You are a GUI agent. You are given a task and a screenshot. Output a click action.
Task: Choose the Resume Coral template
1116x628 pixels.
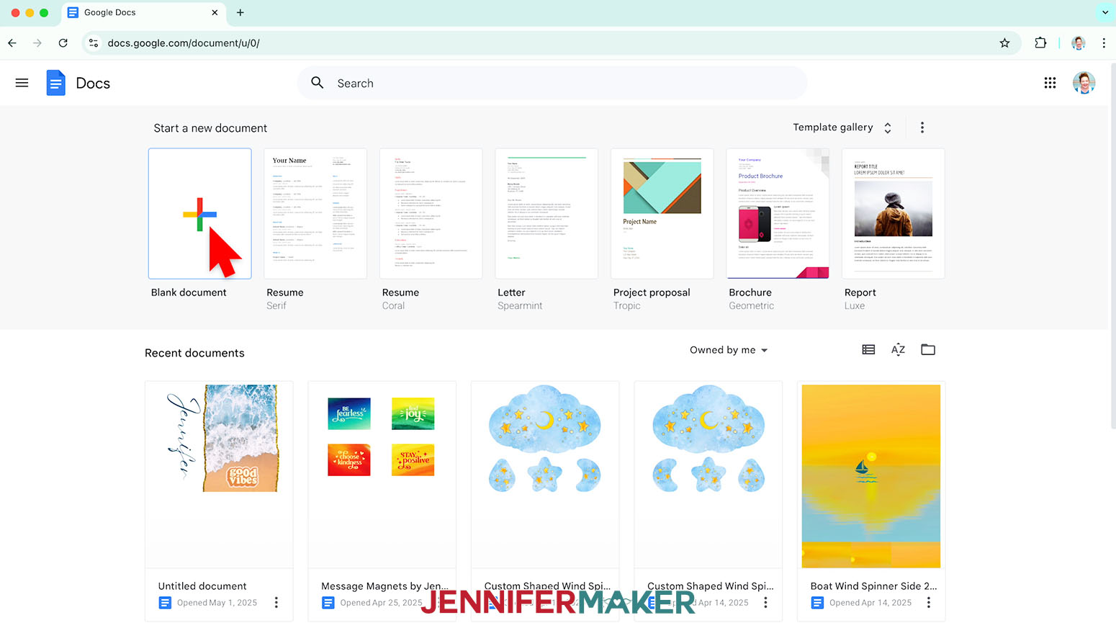431,214
